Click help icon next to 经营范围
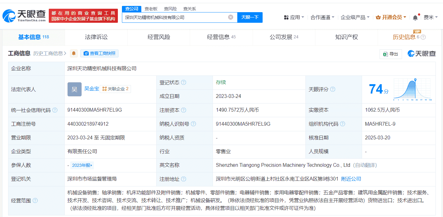The height and width of the screenshot is (217, 443). [x=35, y=200]
